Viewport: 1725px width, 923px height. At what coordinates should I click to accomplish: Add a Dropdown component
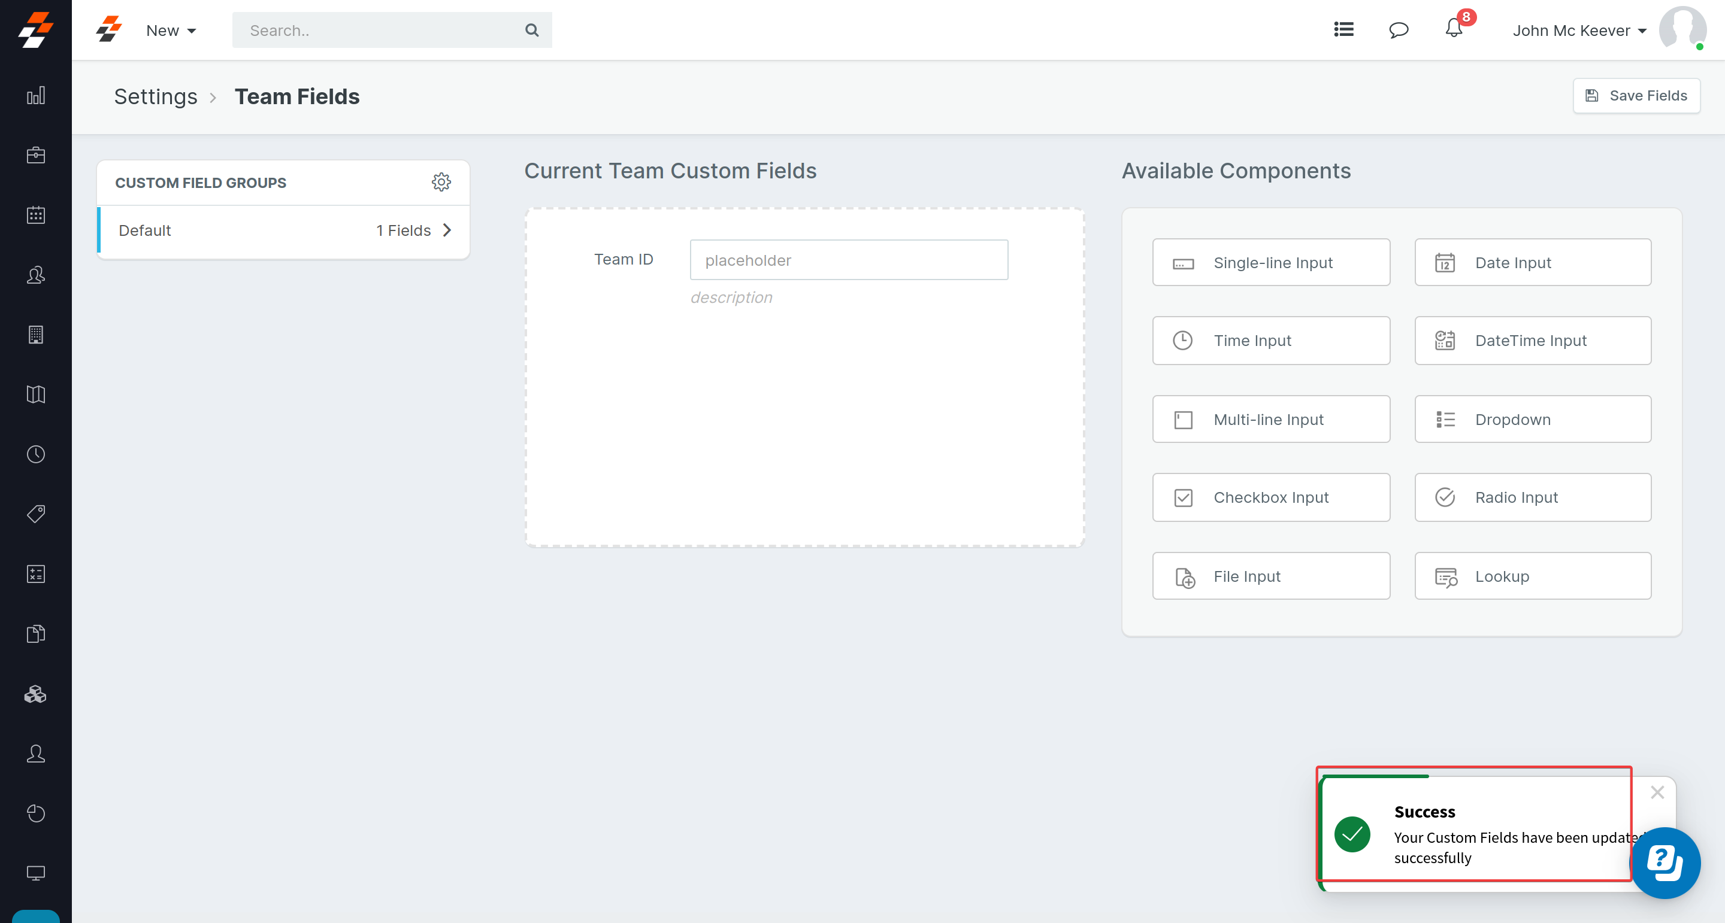[x=1532, y=419]
